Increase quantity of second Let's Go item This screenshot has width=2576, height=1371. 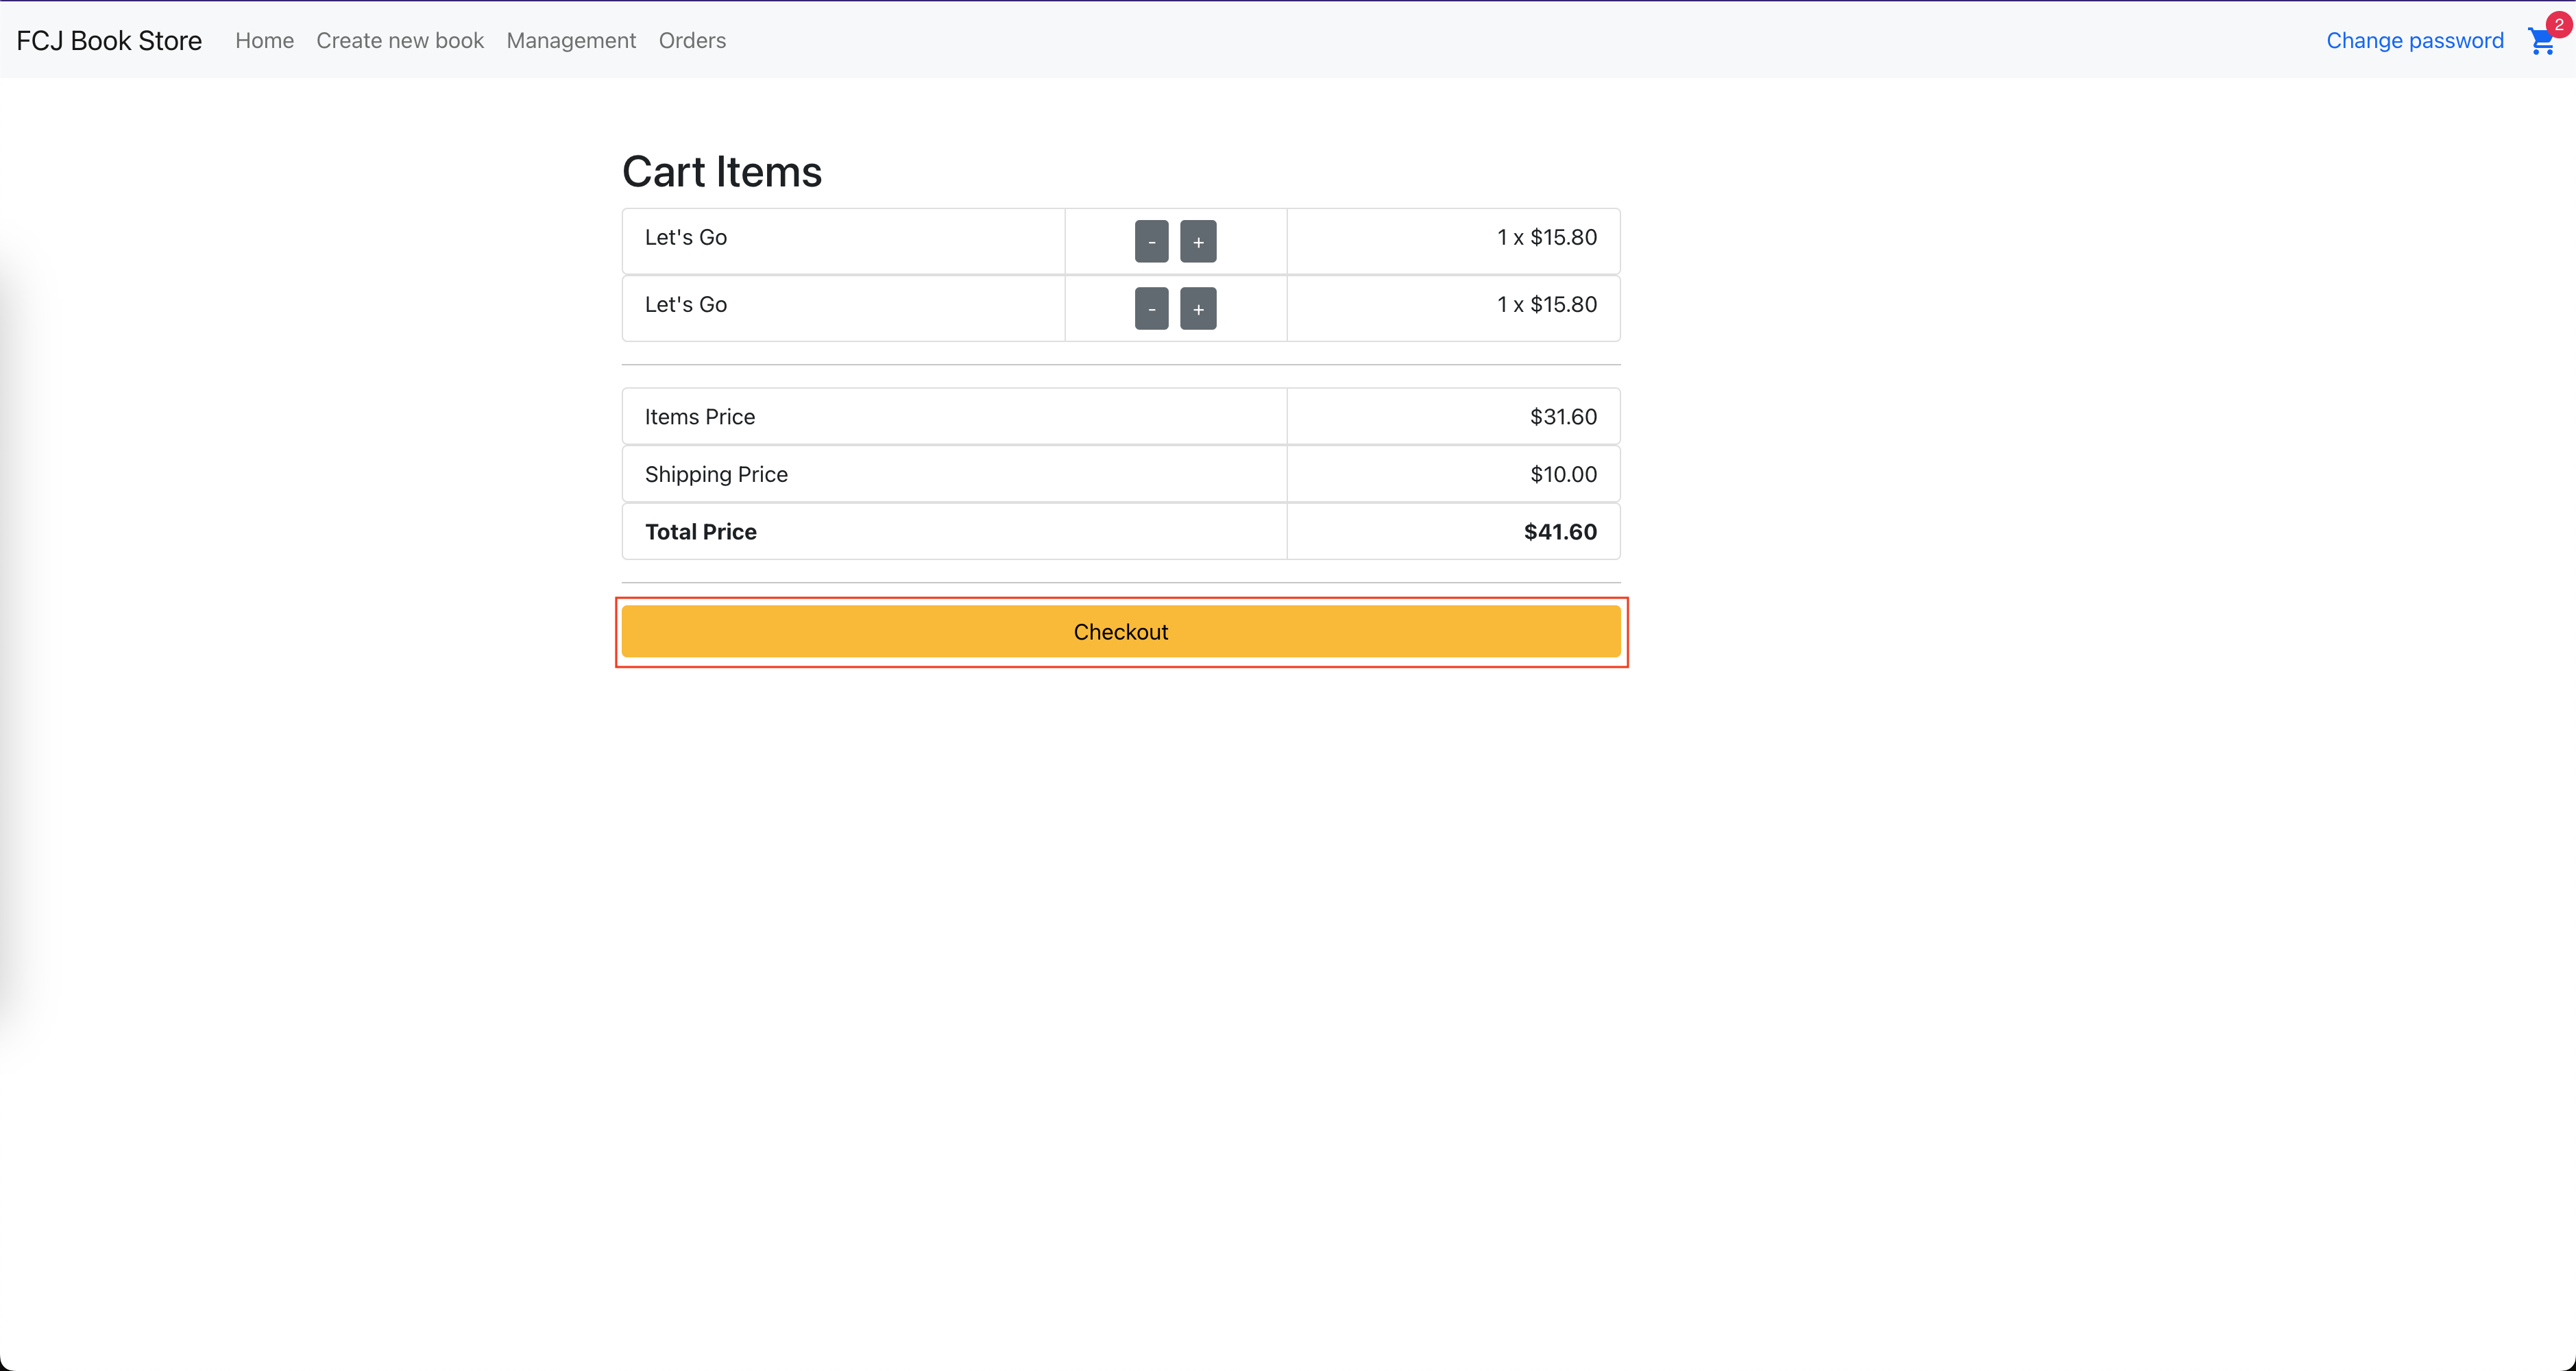point(1198,308)
